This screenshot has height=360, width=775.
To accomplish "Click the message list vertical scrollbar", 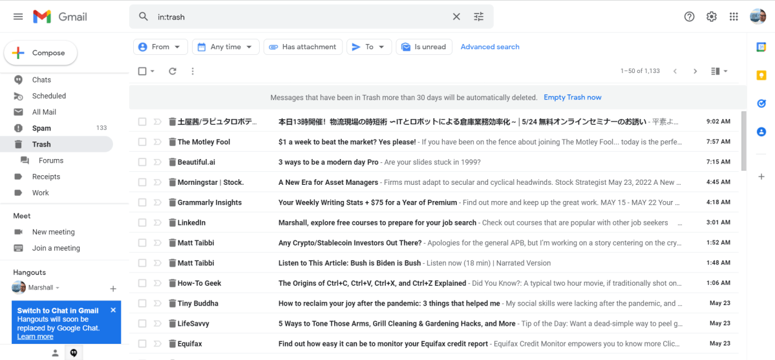I will (x=744, y=141).
